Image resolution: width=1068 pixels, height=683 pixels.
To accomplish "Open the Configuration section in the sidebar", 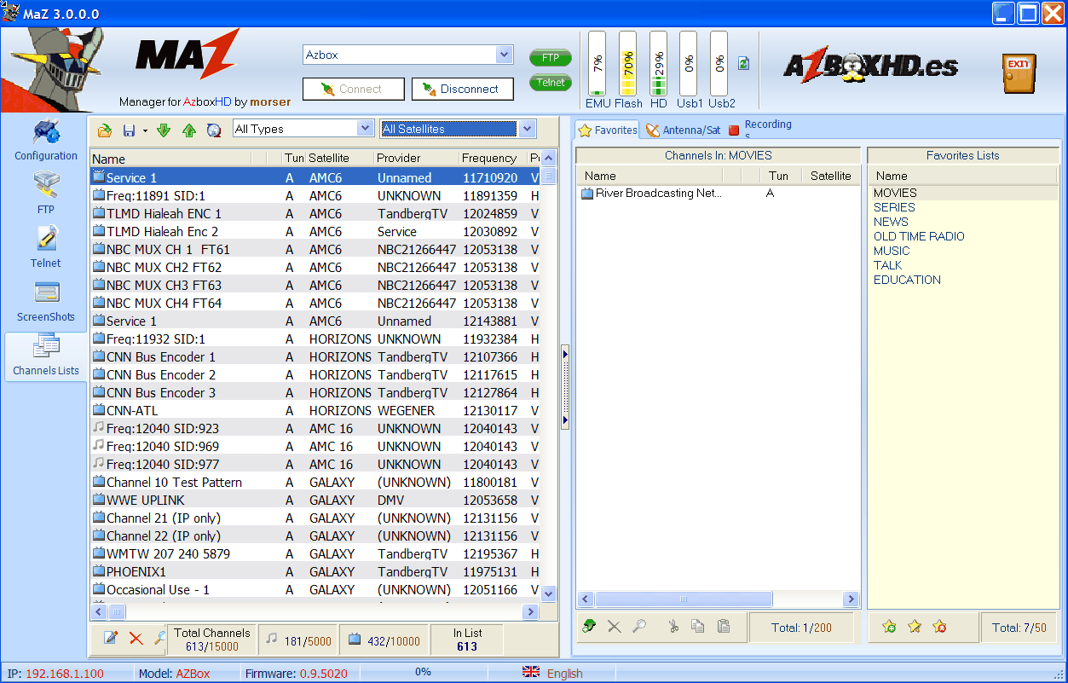I will pos(46,141).
